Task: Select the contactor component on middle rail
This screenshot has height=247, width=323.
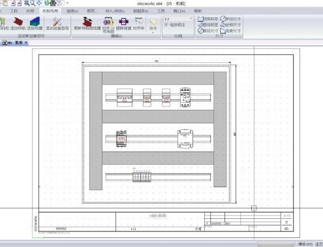Action: pyautogui.click(x=121, y=139)
